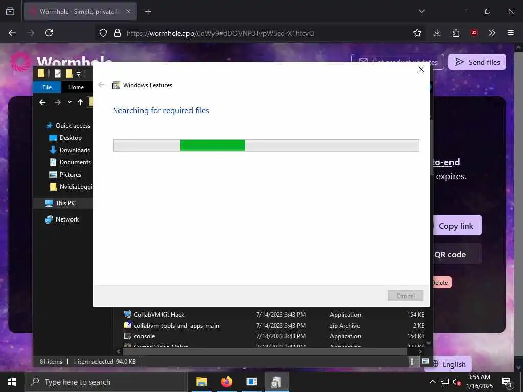
Task: Open notification center icon
Action: coord(507,382)
